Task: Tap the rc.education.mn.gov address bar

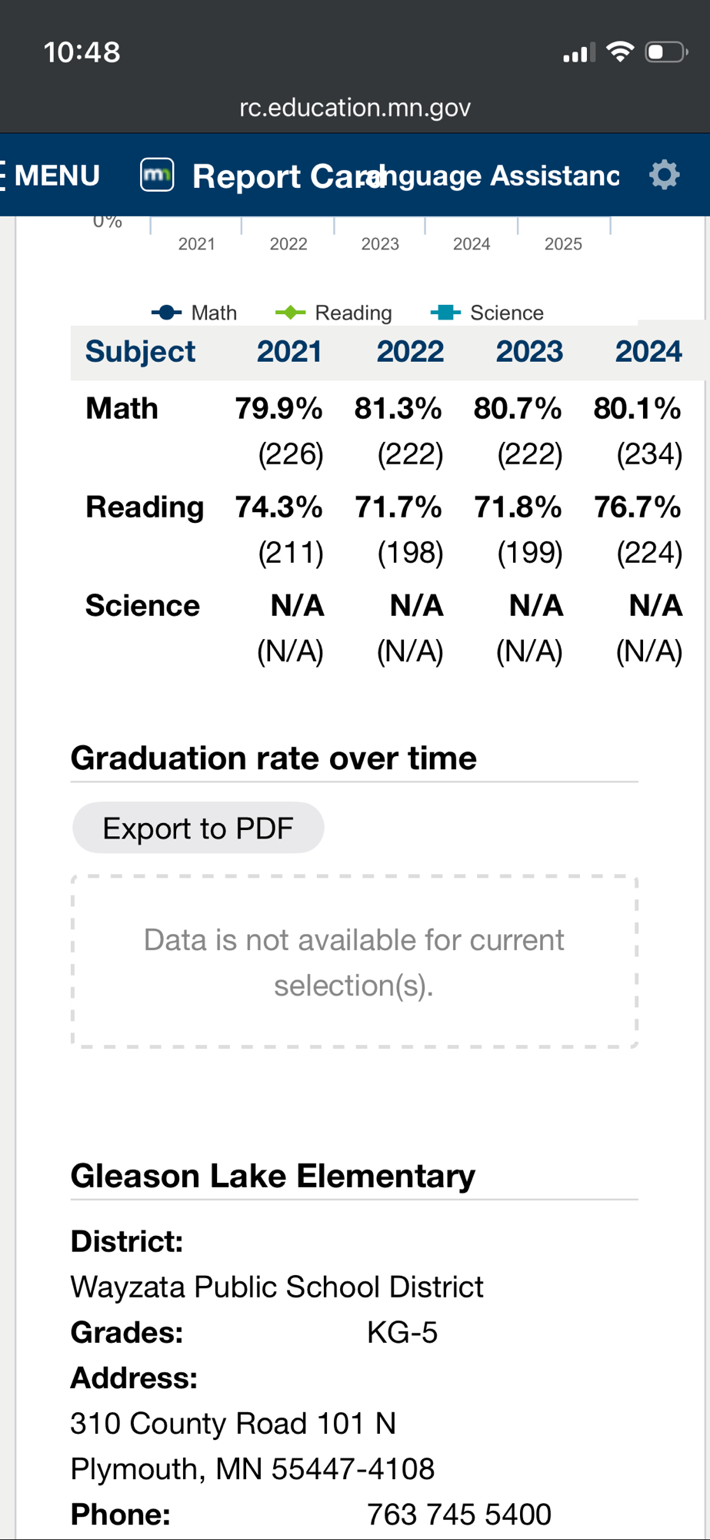Action: [355, 107]
